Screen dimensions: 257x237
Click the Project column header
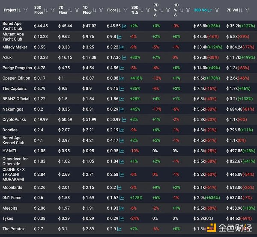tap(10, 10)
